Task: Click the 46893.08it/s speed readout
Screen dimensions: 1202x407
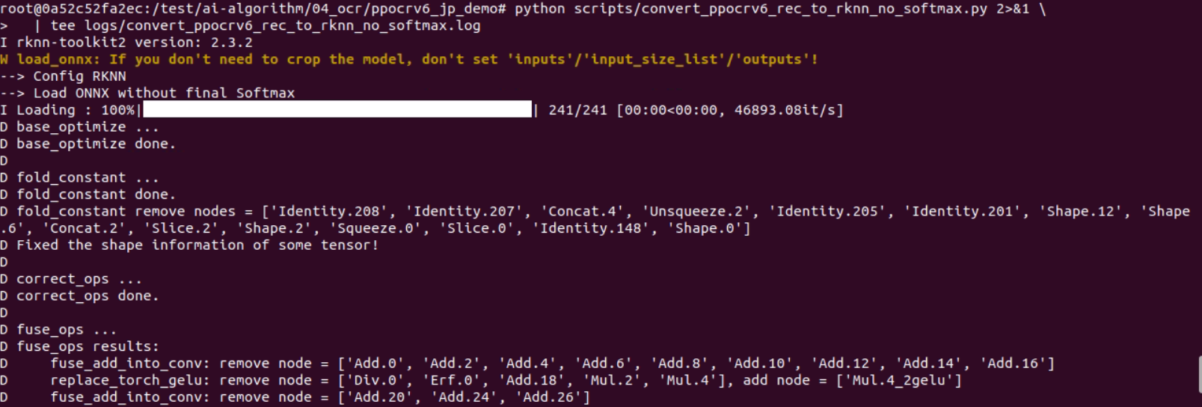Action: pos(785,110)
